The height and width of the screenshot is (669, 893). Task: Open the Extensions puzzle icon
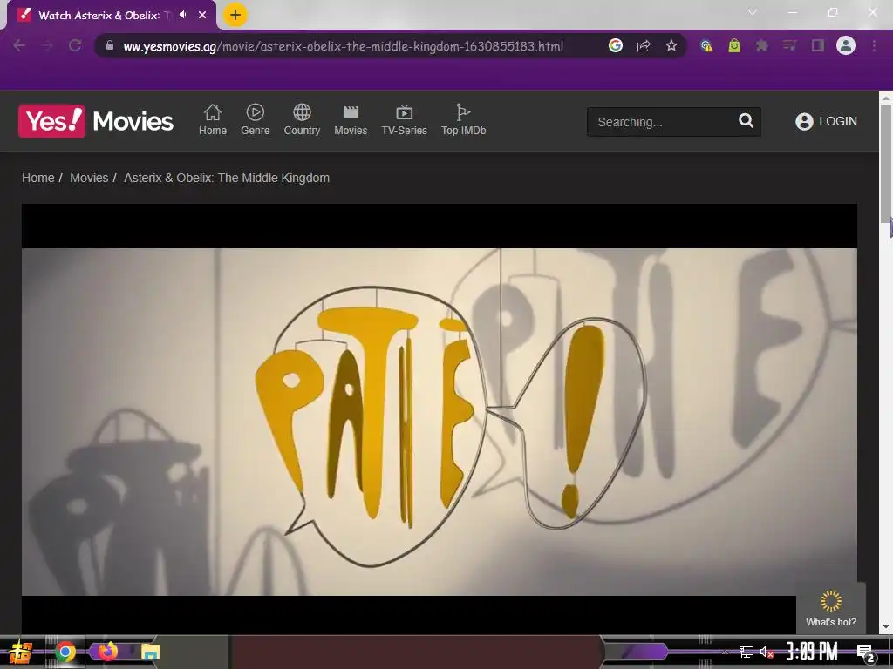[762, 45]
